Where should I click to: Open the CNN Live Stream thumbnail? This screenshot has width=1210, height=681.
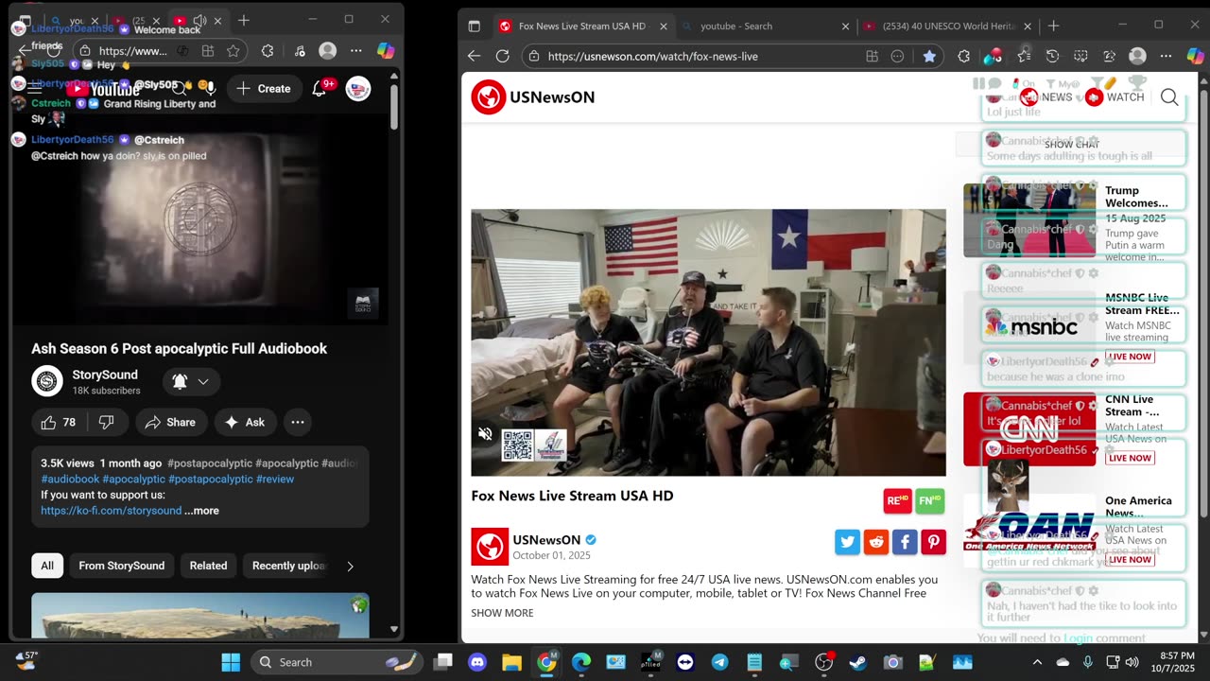[x=1029, y=429]
